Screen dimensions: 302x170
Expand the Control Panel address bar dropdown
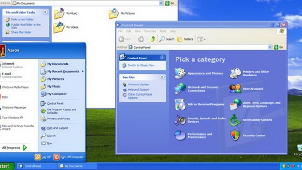coord(270,47)
